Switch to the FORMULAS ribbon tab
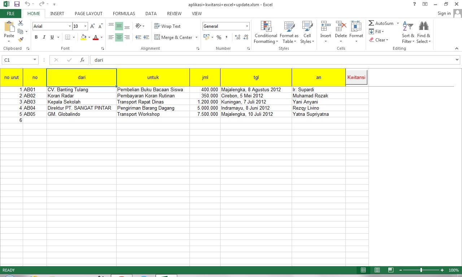 pos(124,13)
